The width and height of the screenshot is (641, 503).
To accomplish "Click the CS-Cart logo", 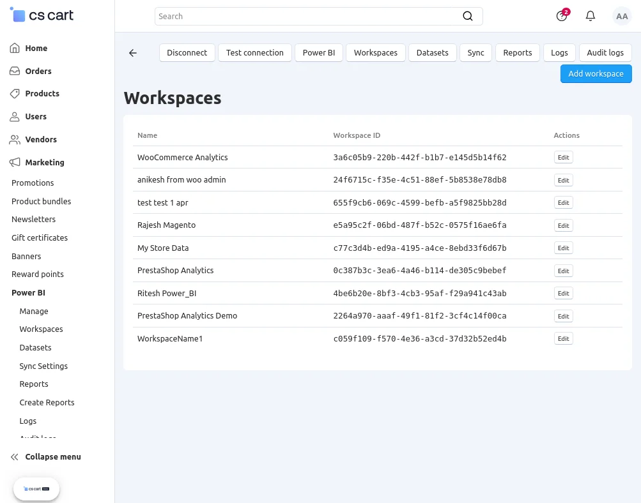I will [x=42, y=15].
